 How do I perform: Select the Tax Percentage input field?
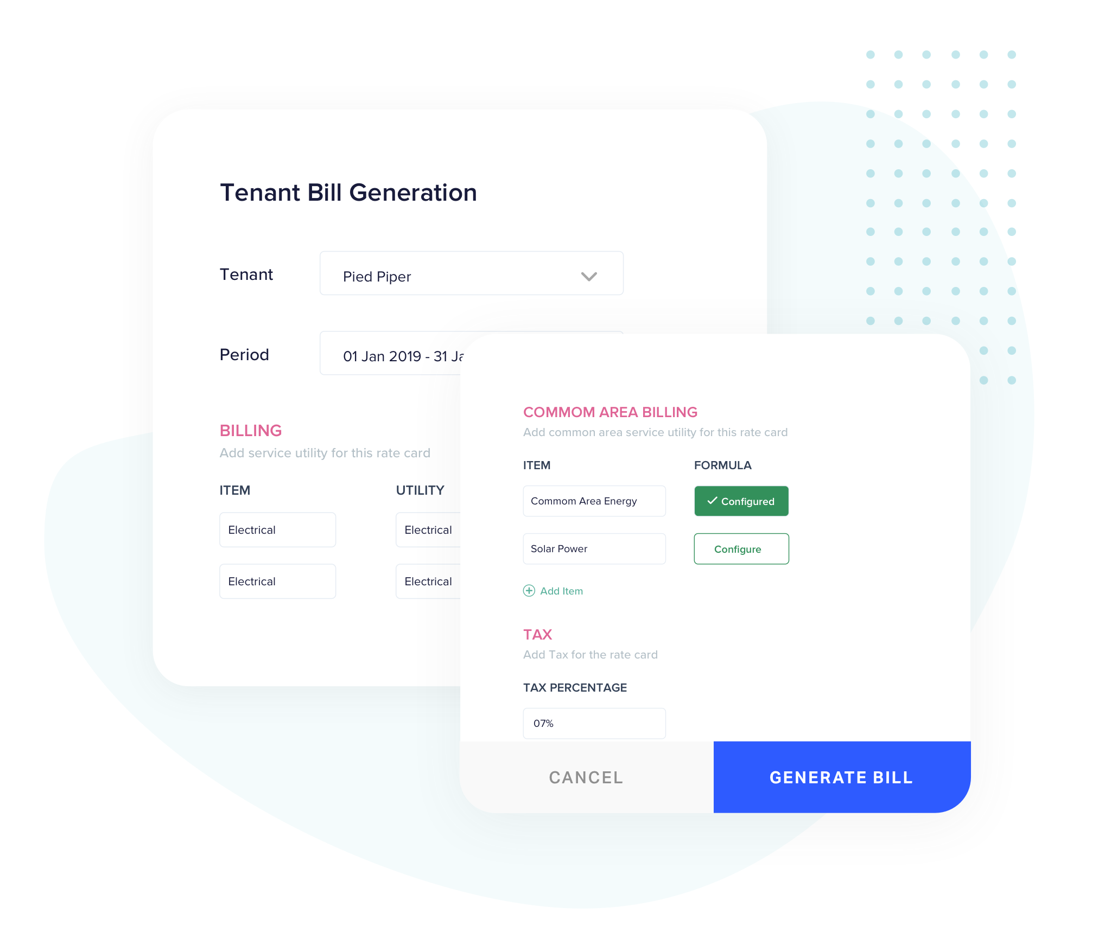pos(595,722)
